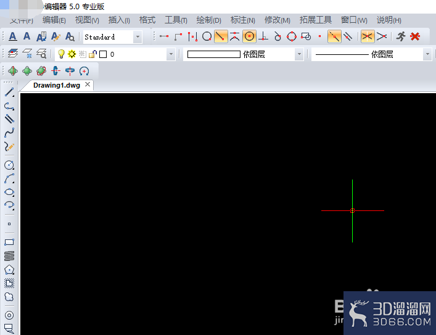Expand the layer 0 dropdown list
The width and height of the screenshot is (436, 335).
[x=171, y=54]
